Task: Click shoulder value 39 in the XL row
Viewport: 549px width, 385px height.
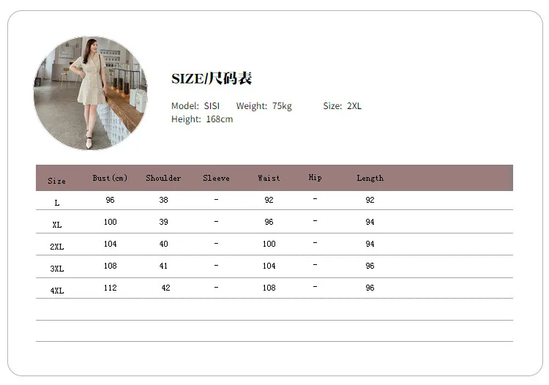Action: 163,222
